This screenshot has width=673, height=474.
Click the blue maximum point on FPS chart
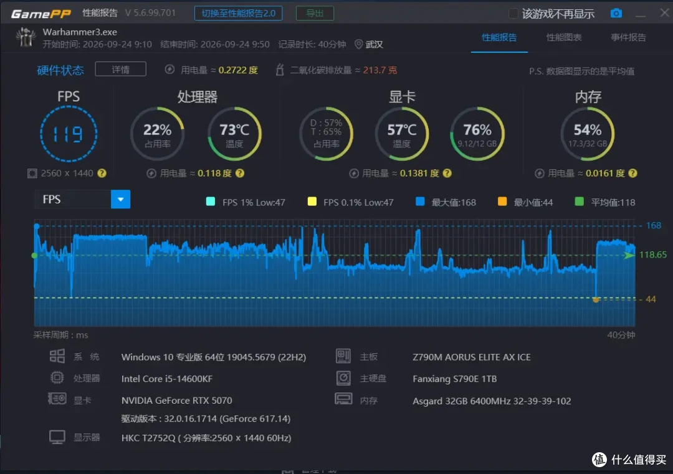point(37,226)
